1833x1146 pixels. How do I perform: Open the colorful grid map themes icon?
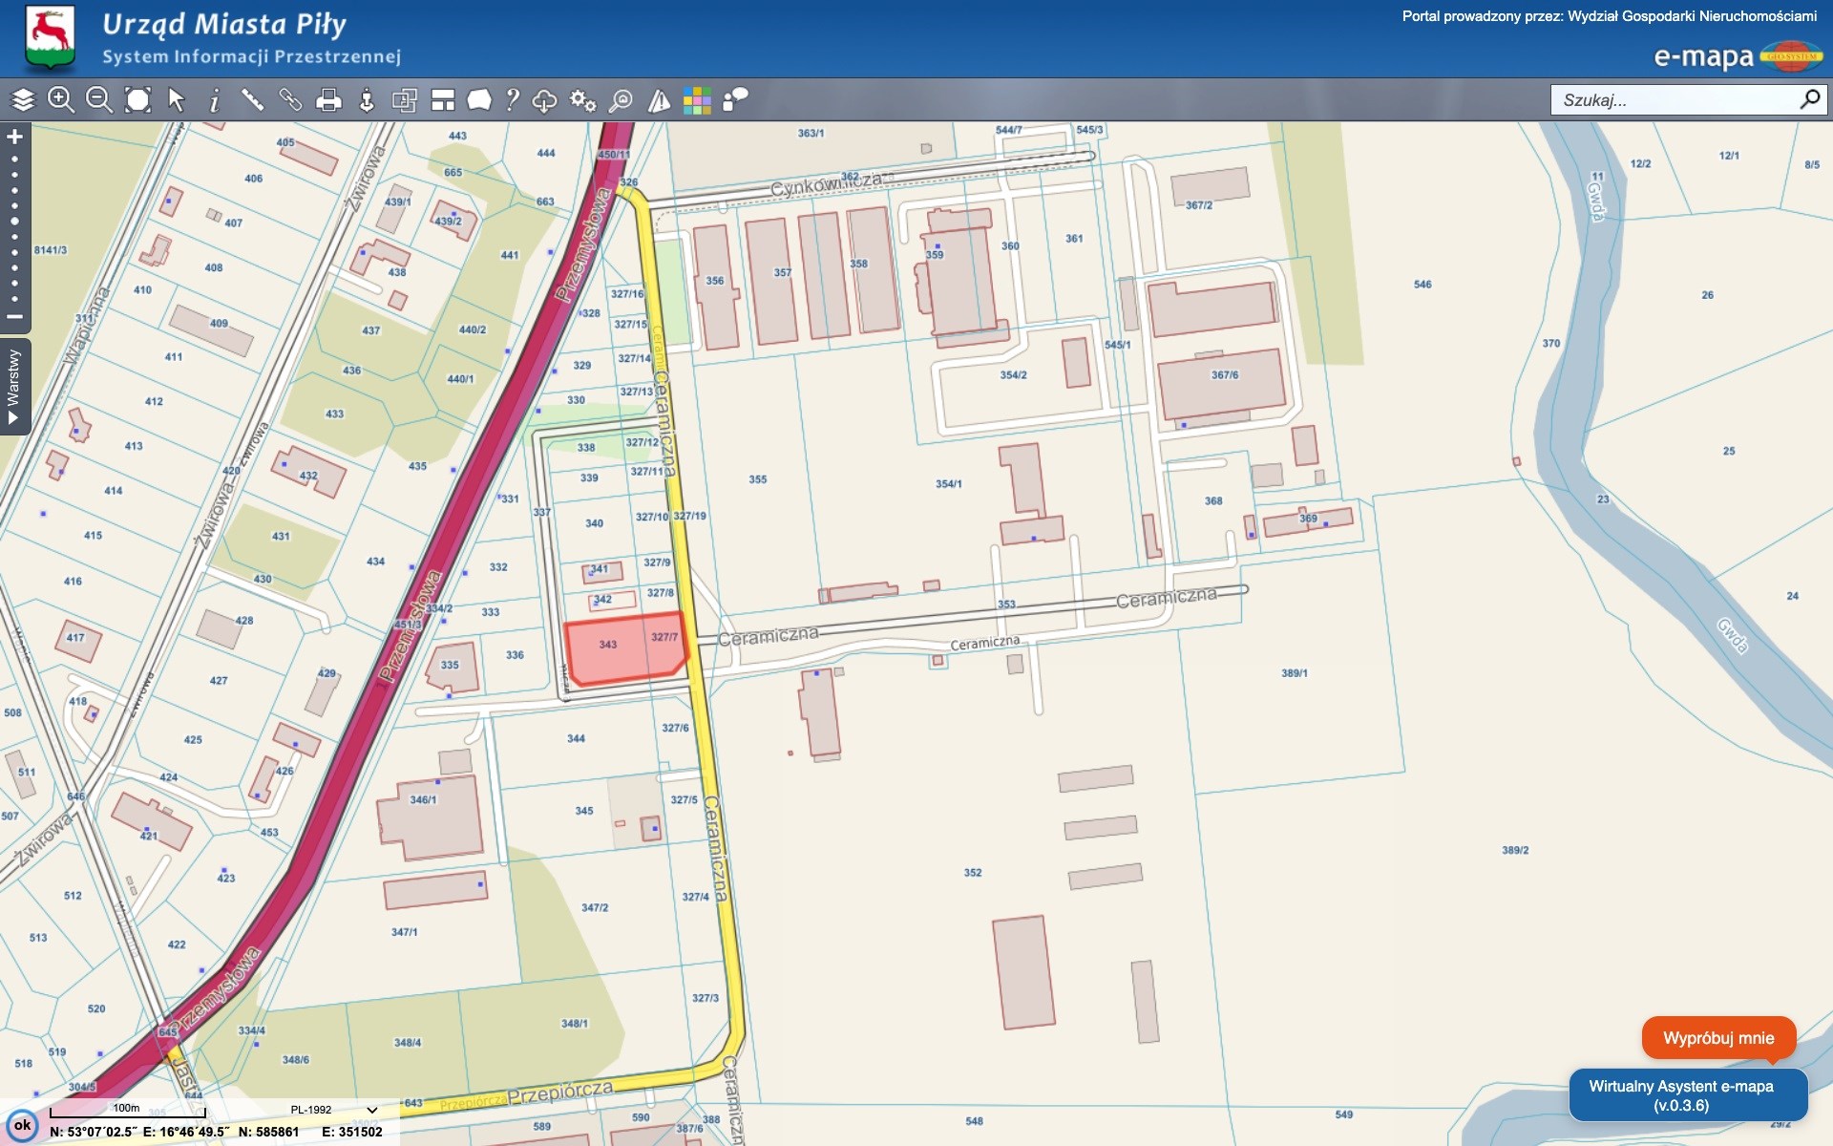tap(697, 99)
